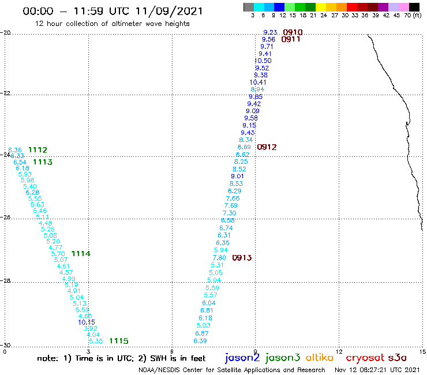The image size is (427, 375).
Task: Click the timestamp 'Nov 12 08:27:21 UTC 2021'
Action: pos(377,370)
